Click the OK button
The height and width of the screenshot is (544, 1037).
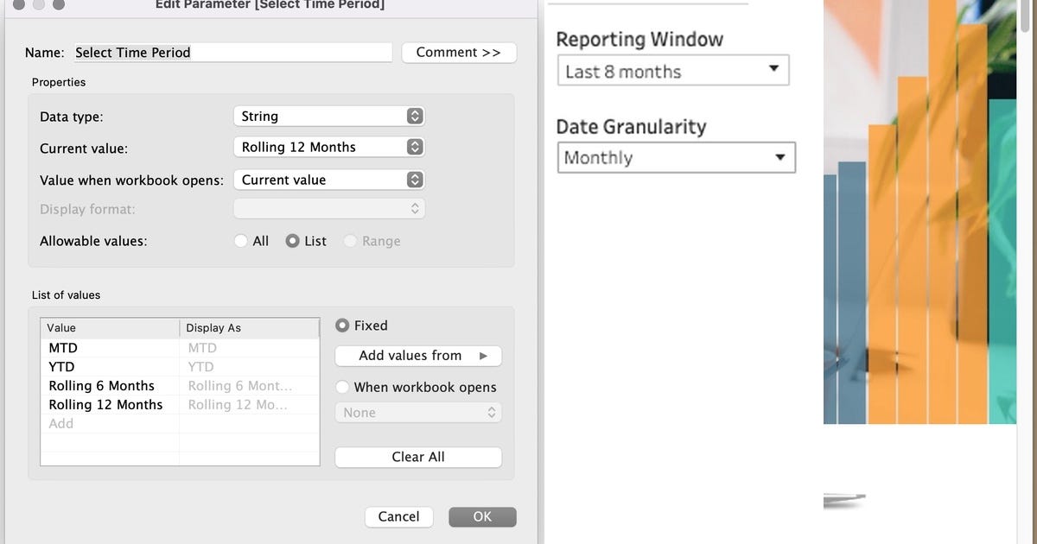(x=482, y=516)
